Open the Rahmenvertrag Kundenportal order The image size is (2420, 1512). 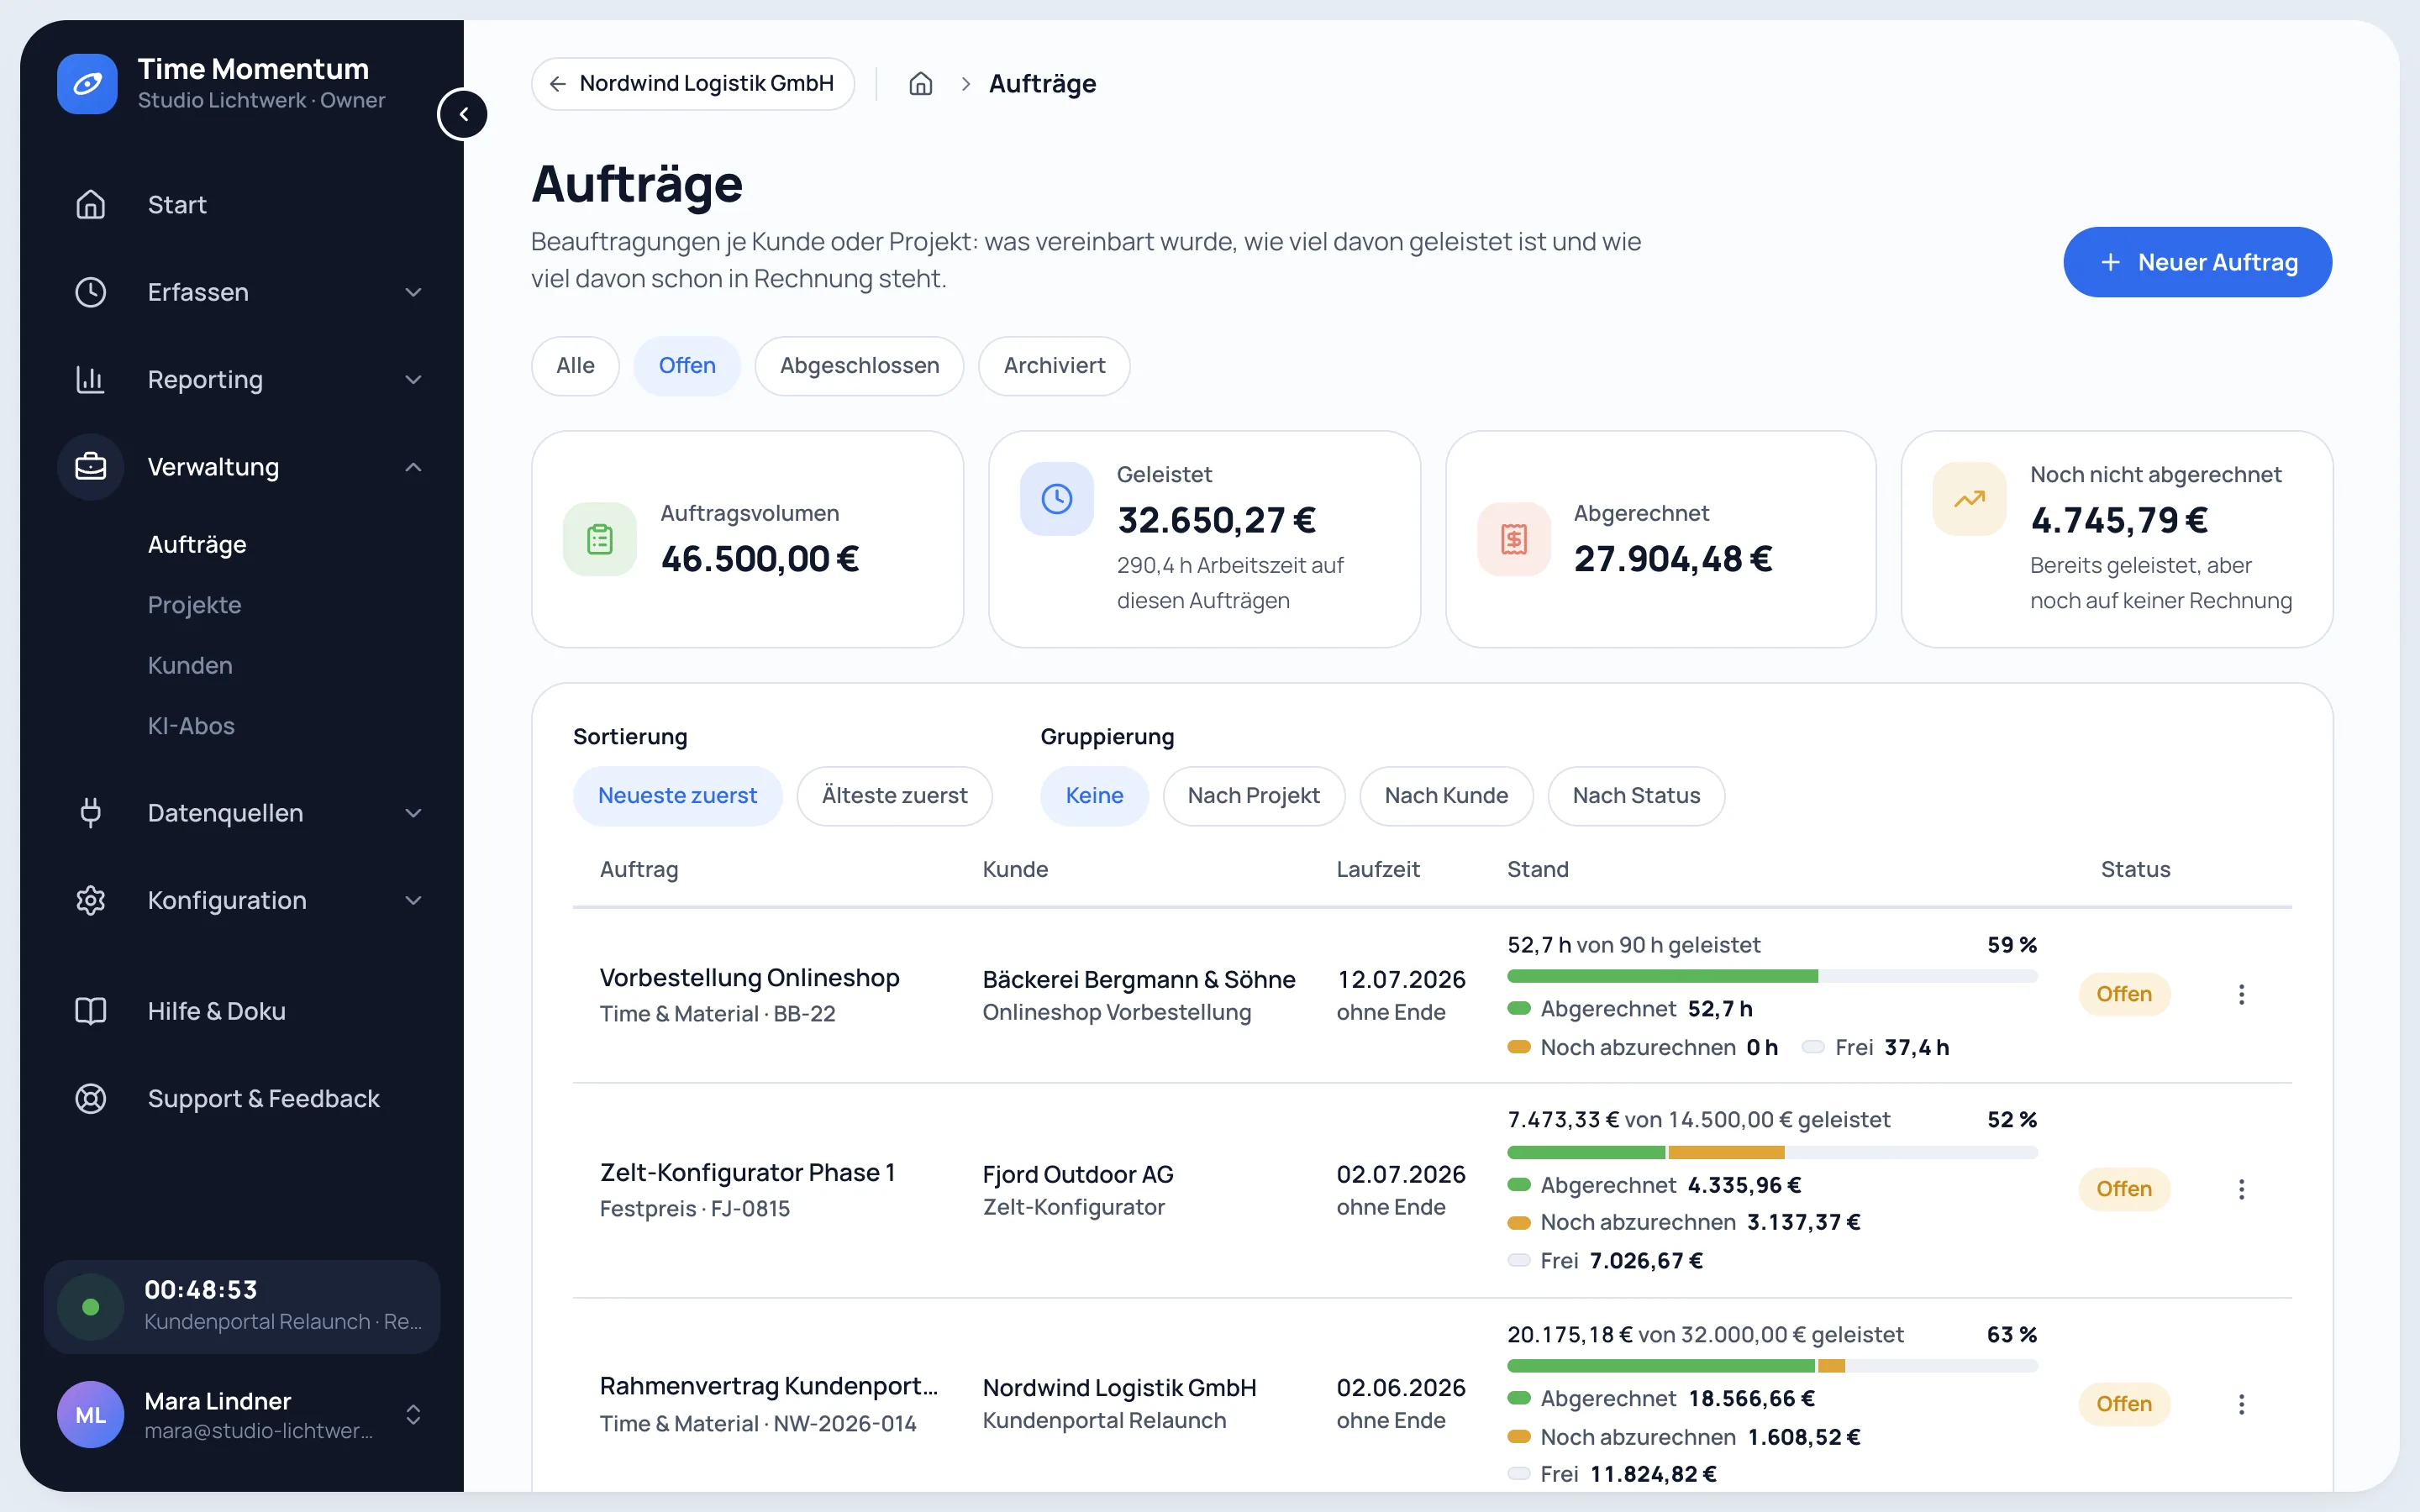[768, 1386]
